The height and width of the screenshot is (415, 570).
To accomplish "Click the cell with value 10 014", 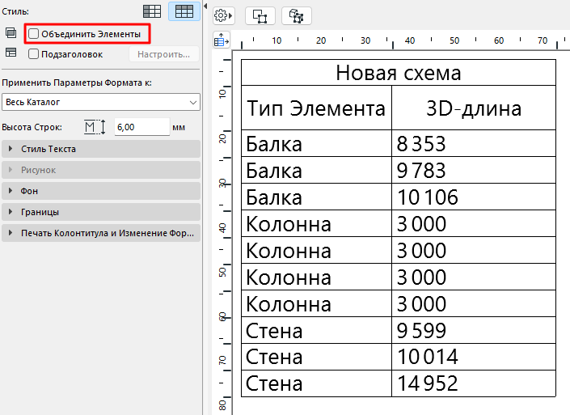I will tap(474, 357).
